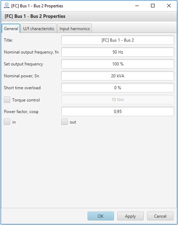Tick the 'in' power factor checkbox
The height and width of the screenshot is (225, 178).
pos(7,122)
